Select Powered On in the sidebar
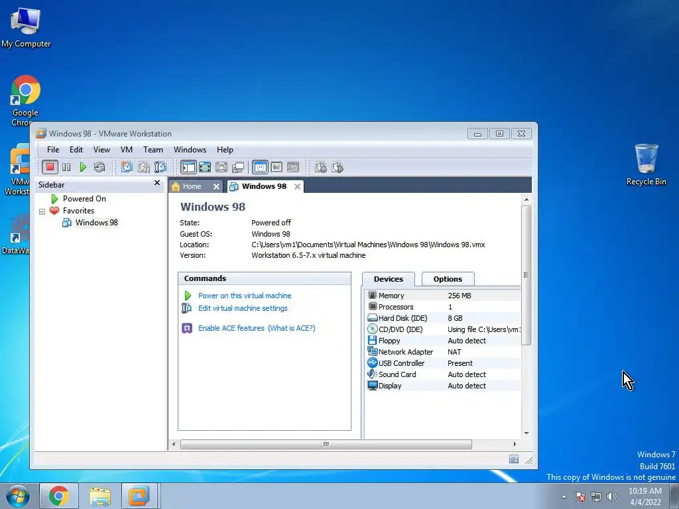Screen dimensions: 679x509 click(x=84, y=199)
